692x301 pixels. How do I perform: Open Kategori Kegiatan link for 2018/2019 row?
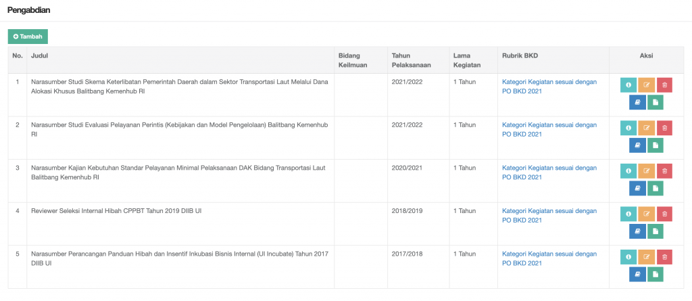coord(549,215)
